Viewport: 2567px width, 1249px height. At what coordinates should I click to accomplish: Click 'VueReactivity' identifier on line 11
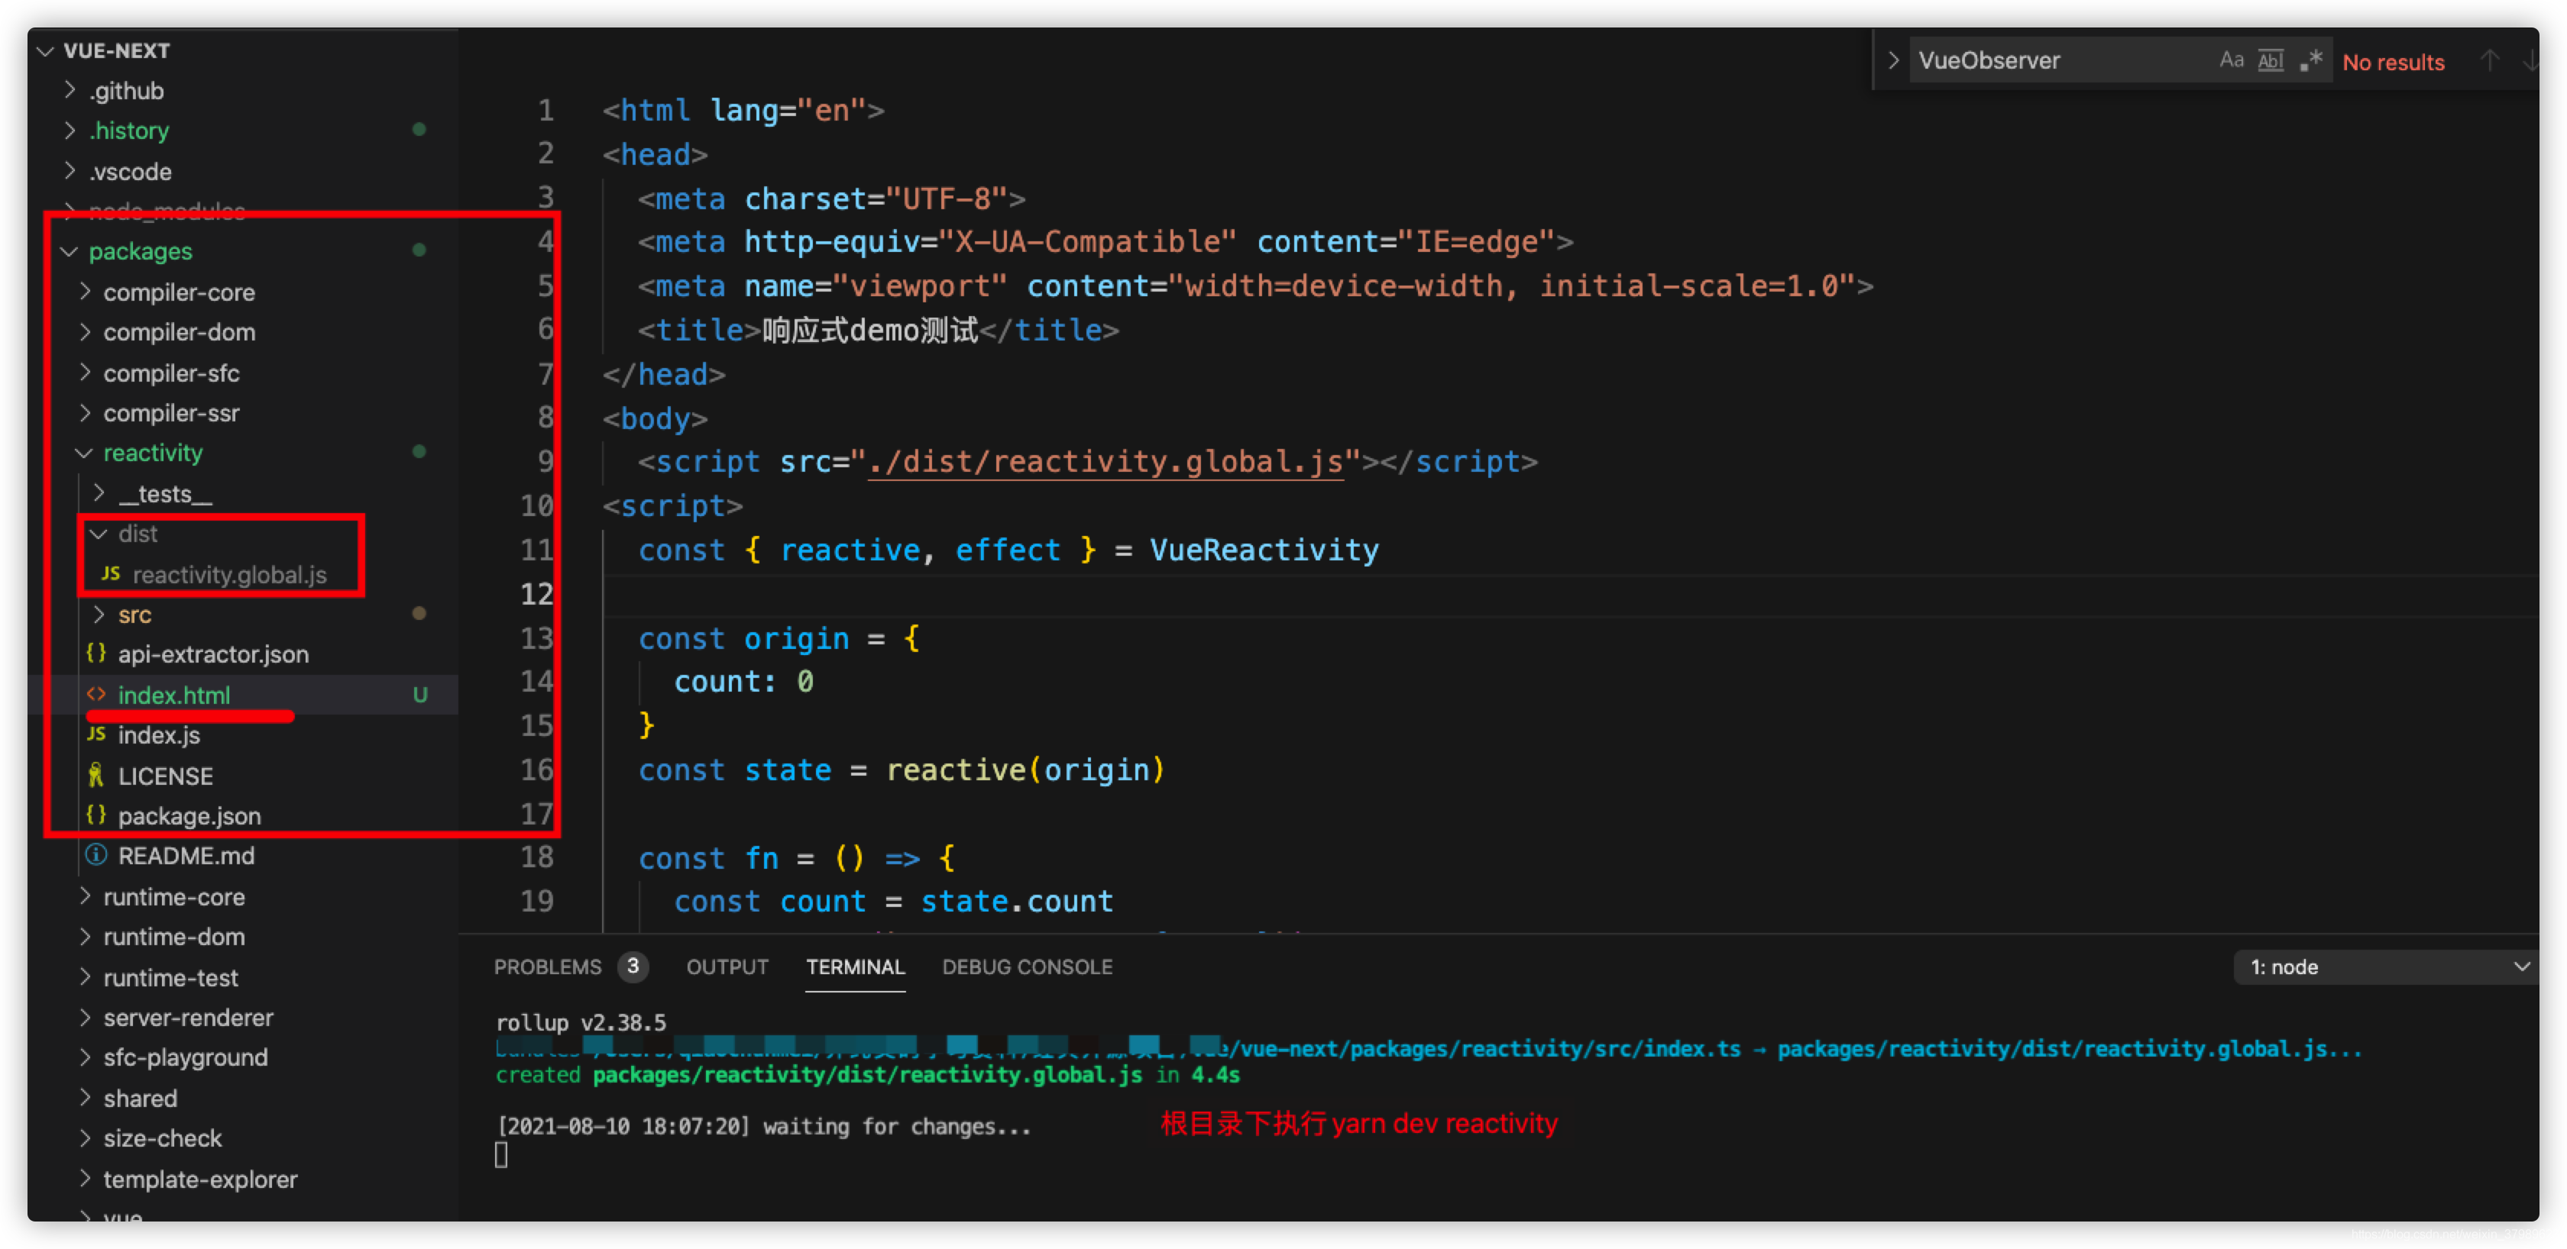1264,550
